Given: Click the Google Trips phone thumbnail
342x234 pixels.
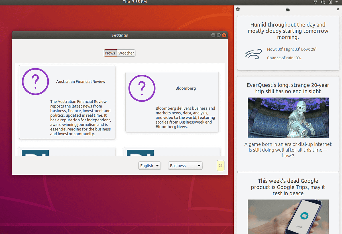Looking at the screenshot, I should [x=288, y=217].
